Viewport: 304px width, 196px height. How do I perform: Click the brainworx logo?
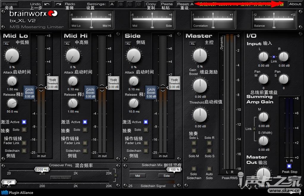click(33, 13)
